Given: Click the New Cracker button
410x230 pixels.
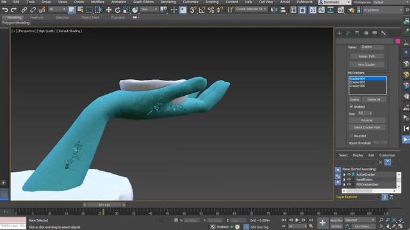Looking at the screenshot, I should click(x=366, y=65).
